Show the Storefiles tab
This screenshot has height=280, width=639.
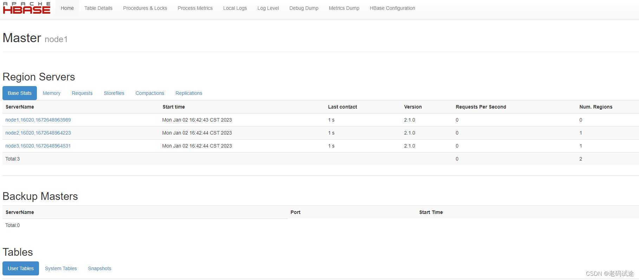pos(114,93)
